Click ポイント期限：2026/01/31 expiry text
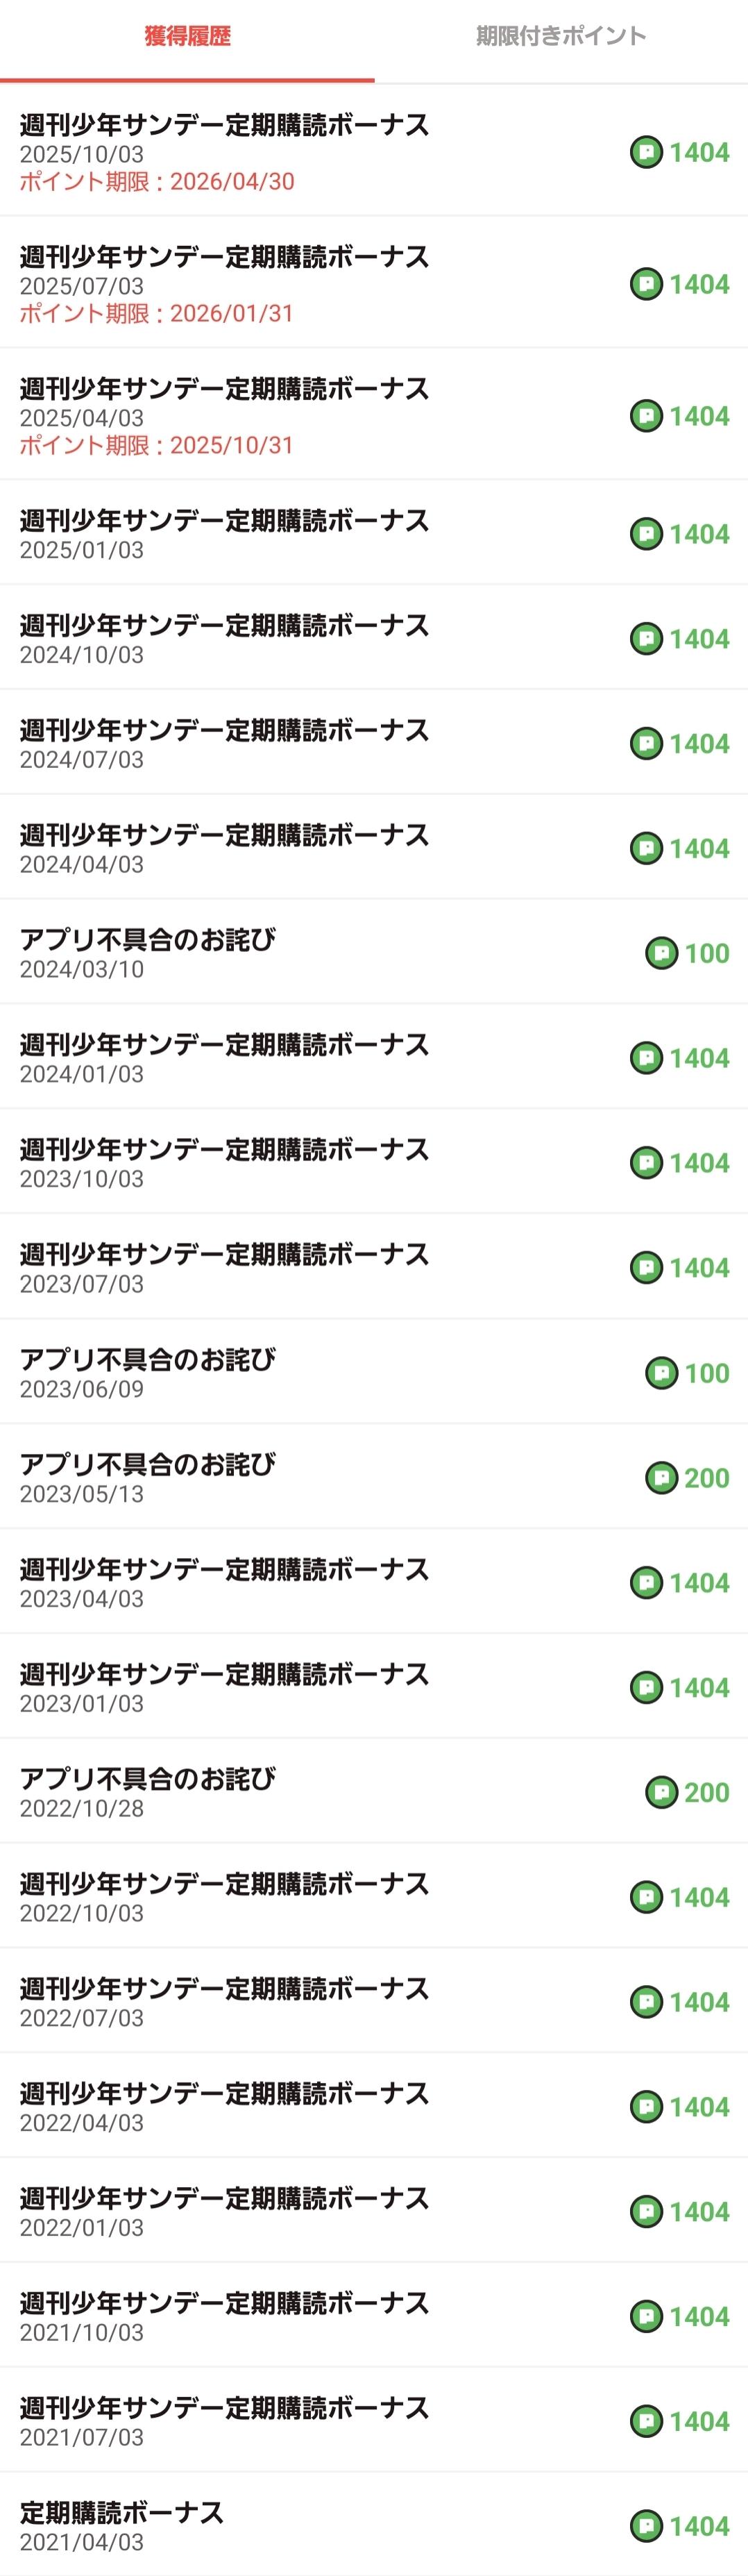The width and height of the screenshot is (748, 2576). coord(157,314)
